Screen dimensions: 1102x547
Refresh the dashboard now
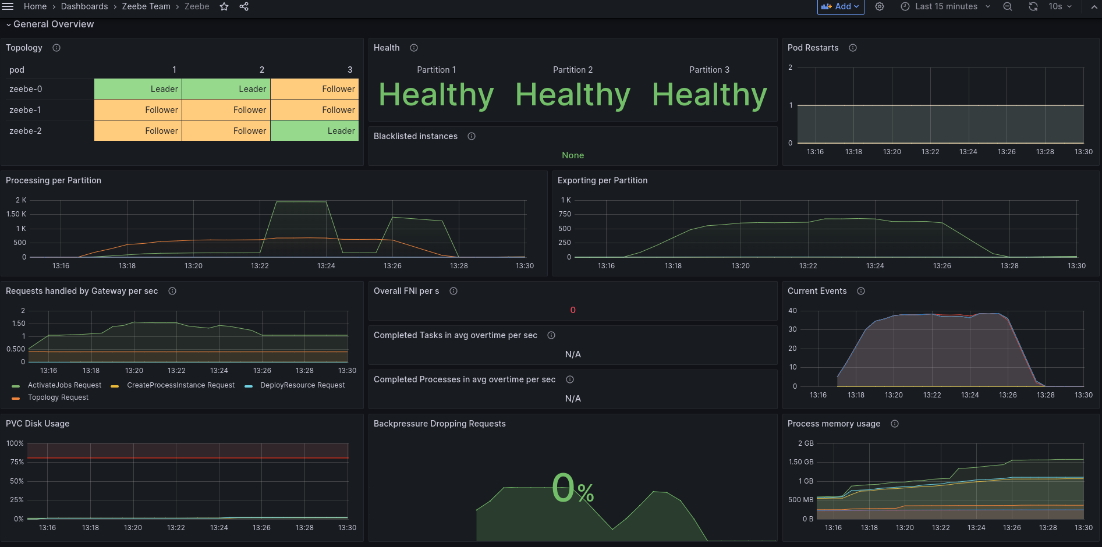[x=1033, y=6]
